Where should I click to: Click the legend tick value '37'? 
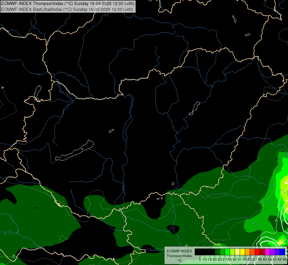point(255,259)
